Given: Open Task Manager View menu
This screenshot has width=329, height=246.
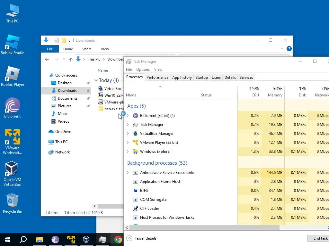Looking at the screenshot, I should point(158,70).
